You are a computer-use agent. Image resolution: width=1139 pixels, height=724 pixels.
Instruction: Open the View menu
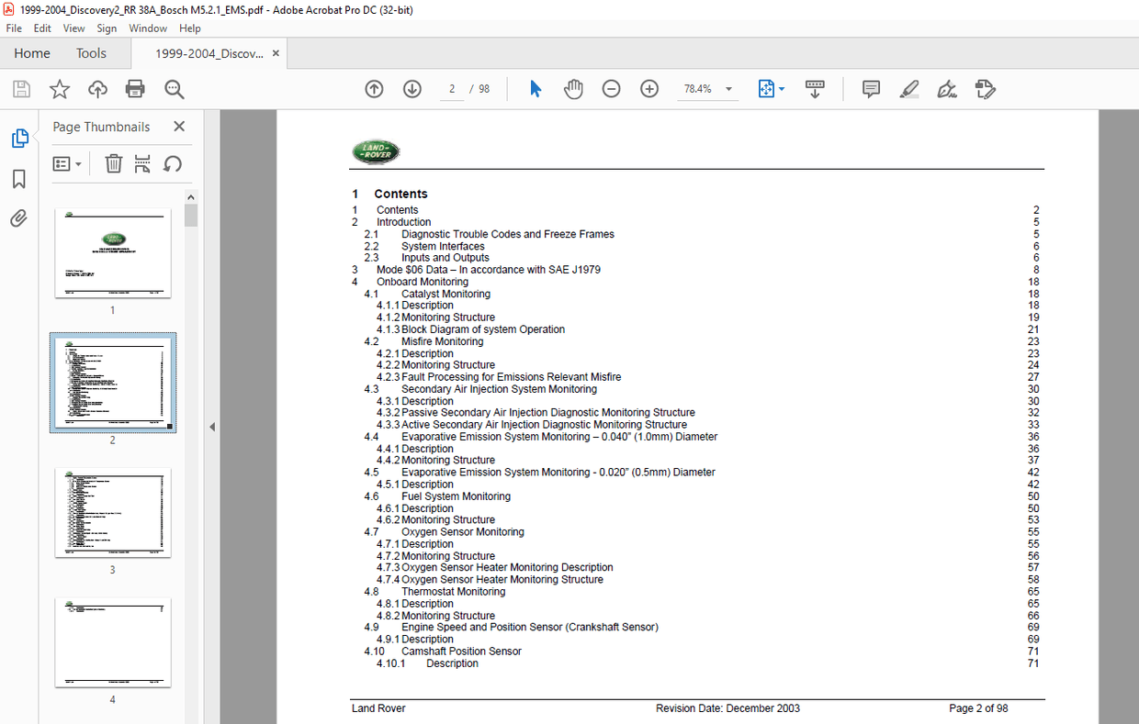click(73, 28)
